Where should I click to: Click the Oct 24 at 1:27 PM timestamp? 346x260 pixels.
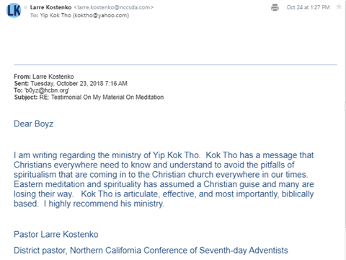point(308,7)
